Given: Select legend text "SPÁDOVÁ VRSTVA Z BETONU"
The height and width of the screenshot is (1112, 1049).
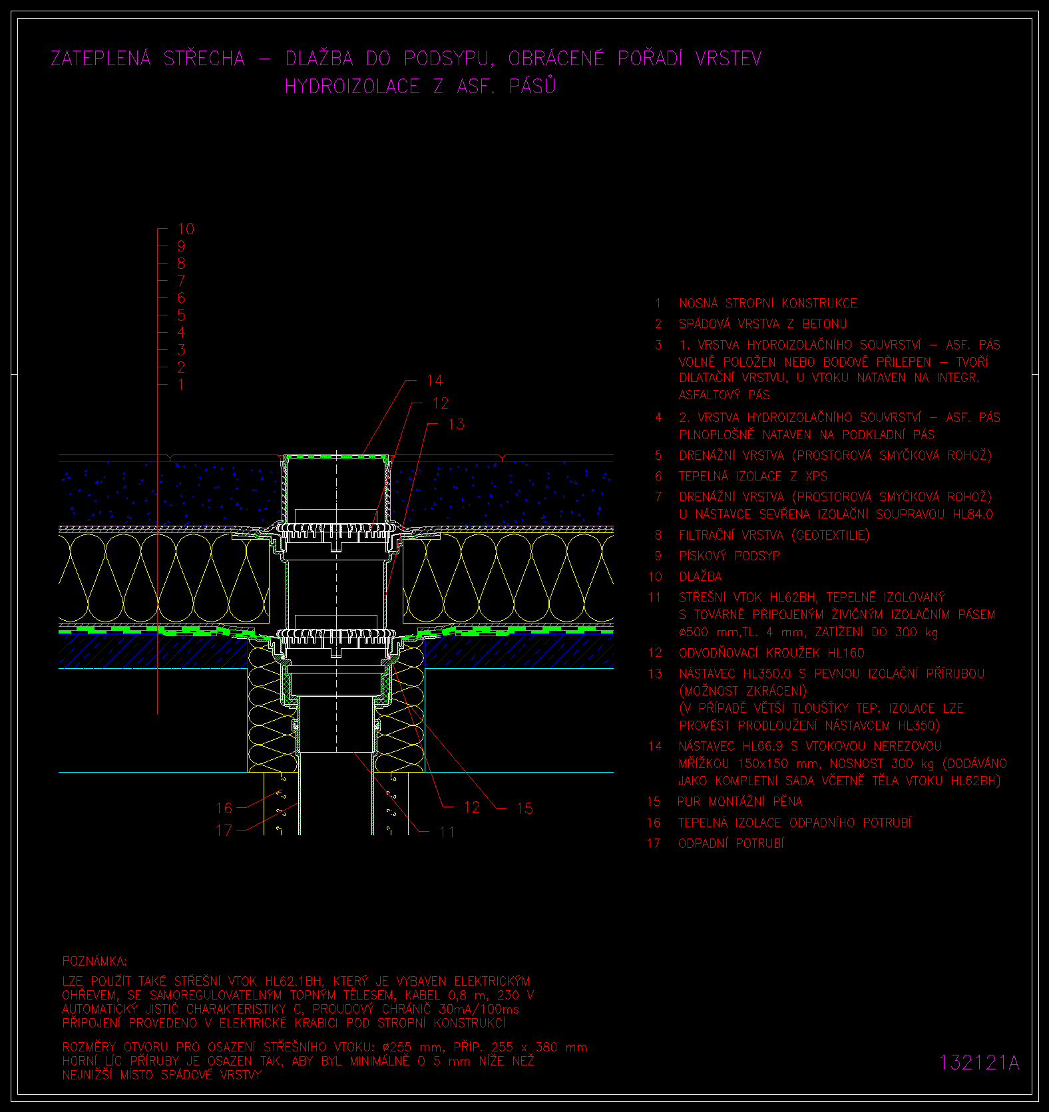Looking at the screenshot, I should pyautogui.click(x=763, y=324).
